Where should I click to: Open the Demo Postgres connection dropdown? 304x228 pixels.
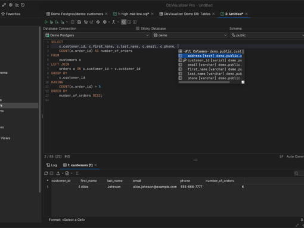pos(97,35)
